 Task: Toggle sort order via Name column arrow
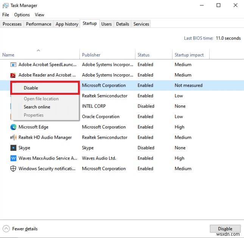39,50
